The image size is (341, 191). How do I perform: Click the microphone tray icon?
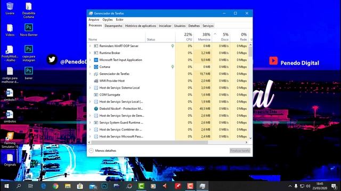(x=296, y=186)
